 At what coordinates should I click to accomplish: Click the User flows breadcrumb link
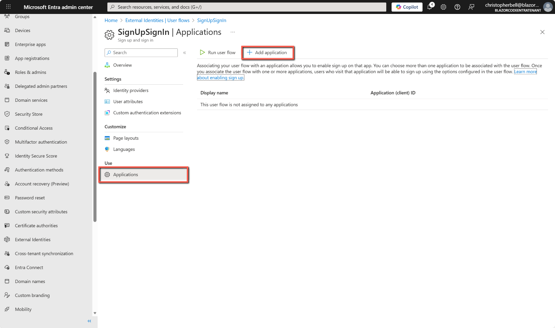pos(157,21)
